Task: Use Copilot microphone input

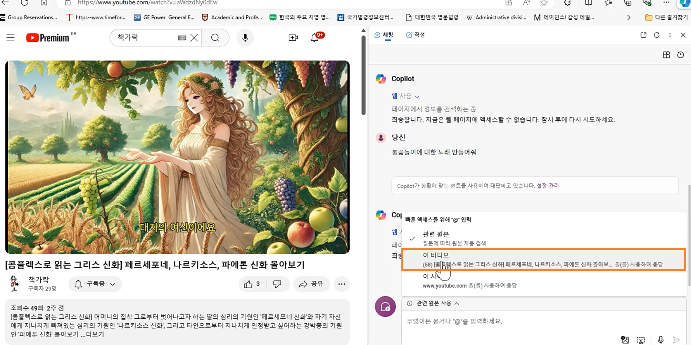Action: 660,340
